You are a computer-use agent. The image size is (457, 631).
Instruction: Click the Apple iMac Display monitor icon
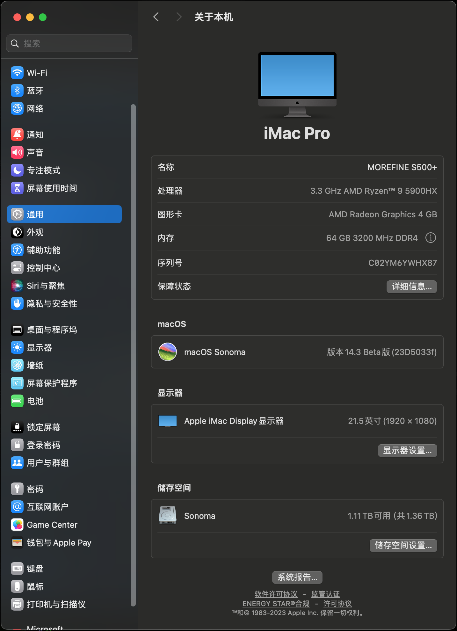168,421
